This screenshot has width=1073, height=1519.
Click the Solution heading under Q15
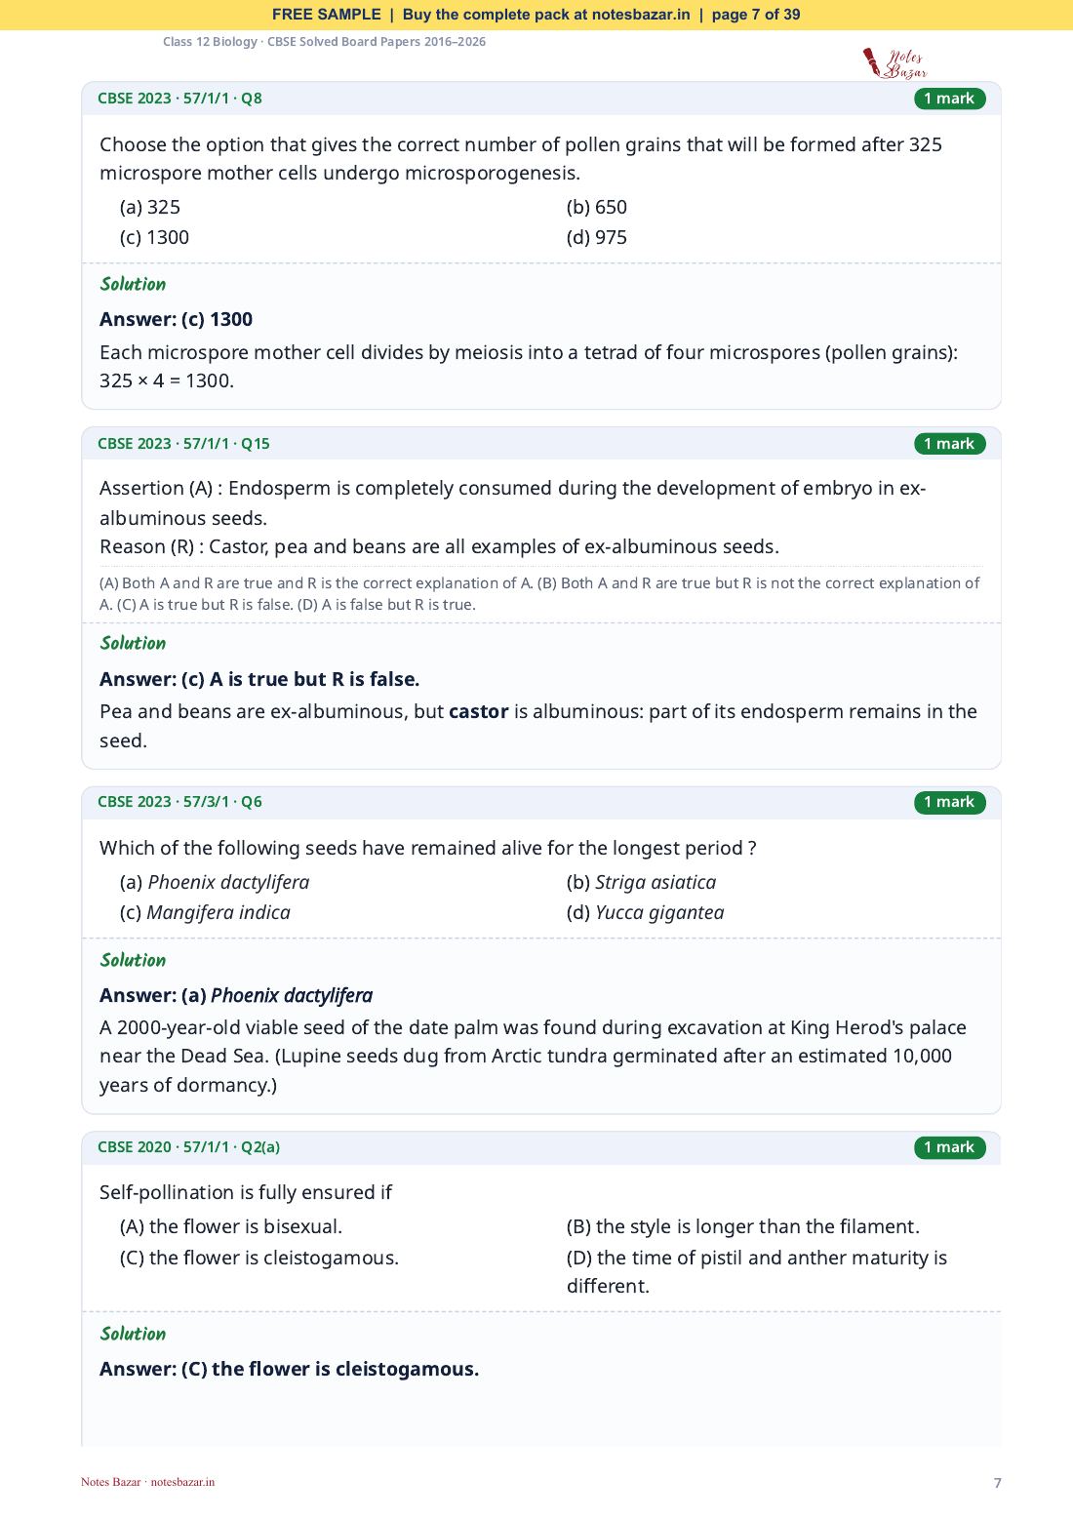pyautogui.click(x=133, y=643)
